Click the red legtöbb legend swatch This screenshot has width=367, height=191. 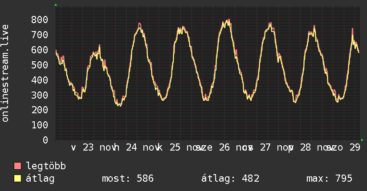point(18,167)
